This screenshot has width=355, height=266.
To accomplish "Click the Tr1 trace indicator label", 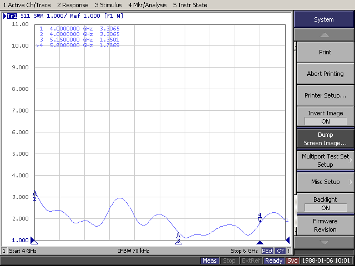I will 11,16.
